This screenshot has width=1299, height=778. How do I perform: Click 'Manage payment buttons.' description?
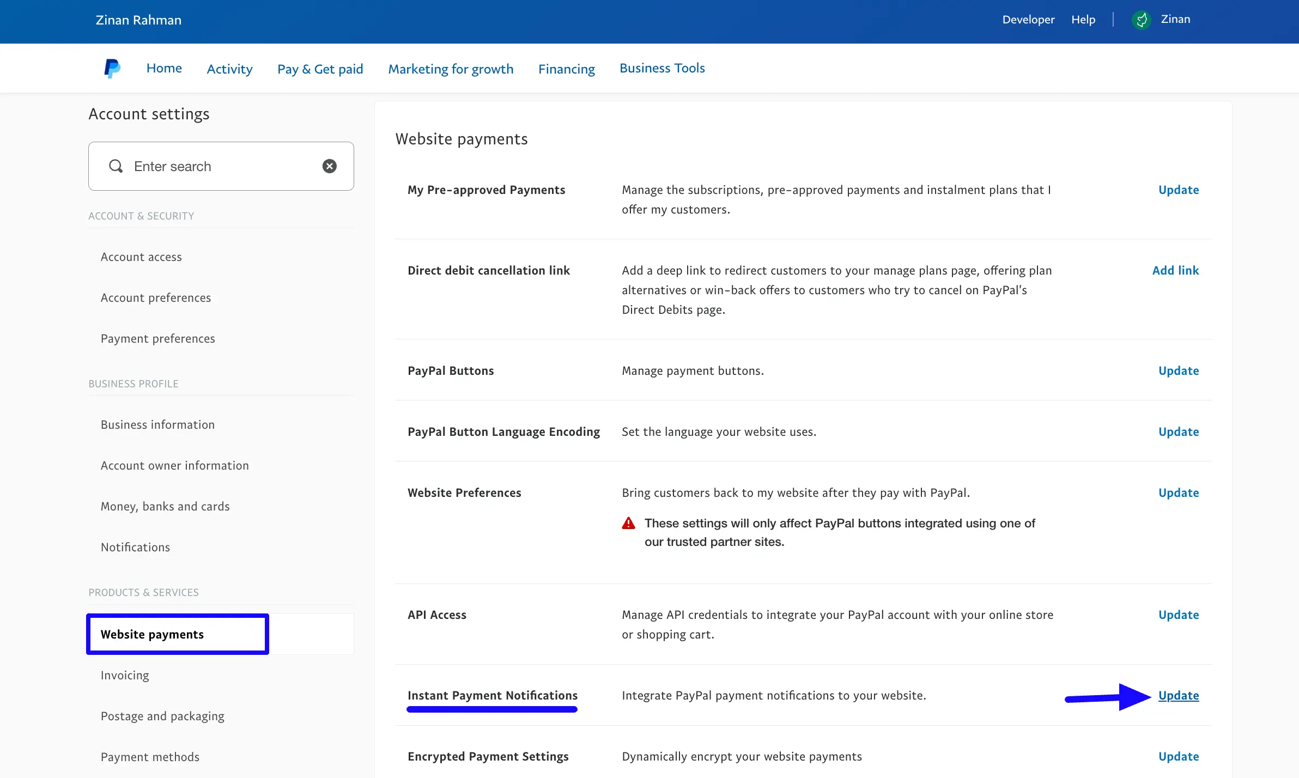click(693, 370)
